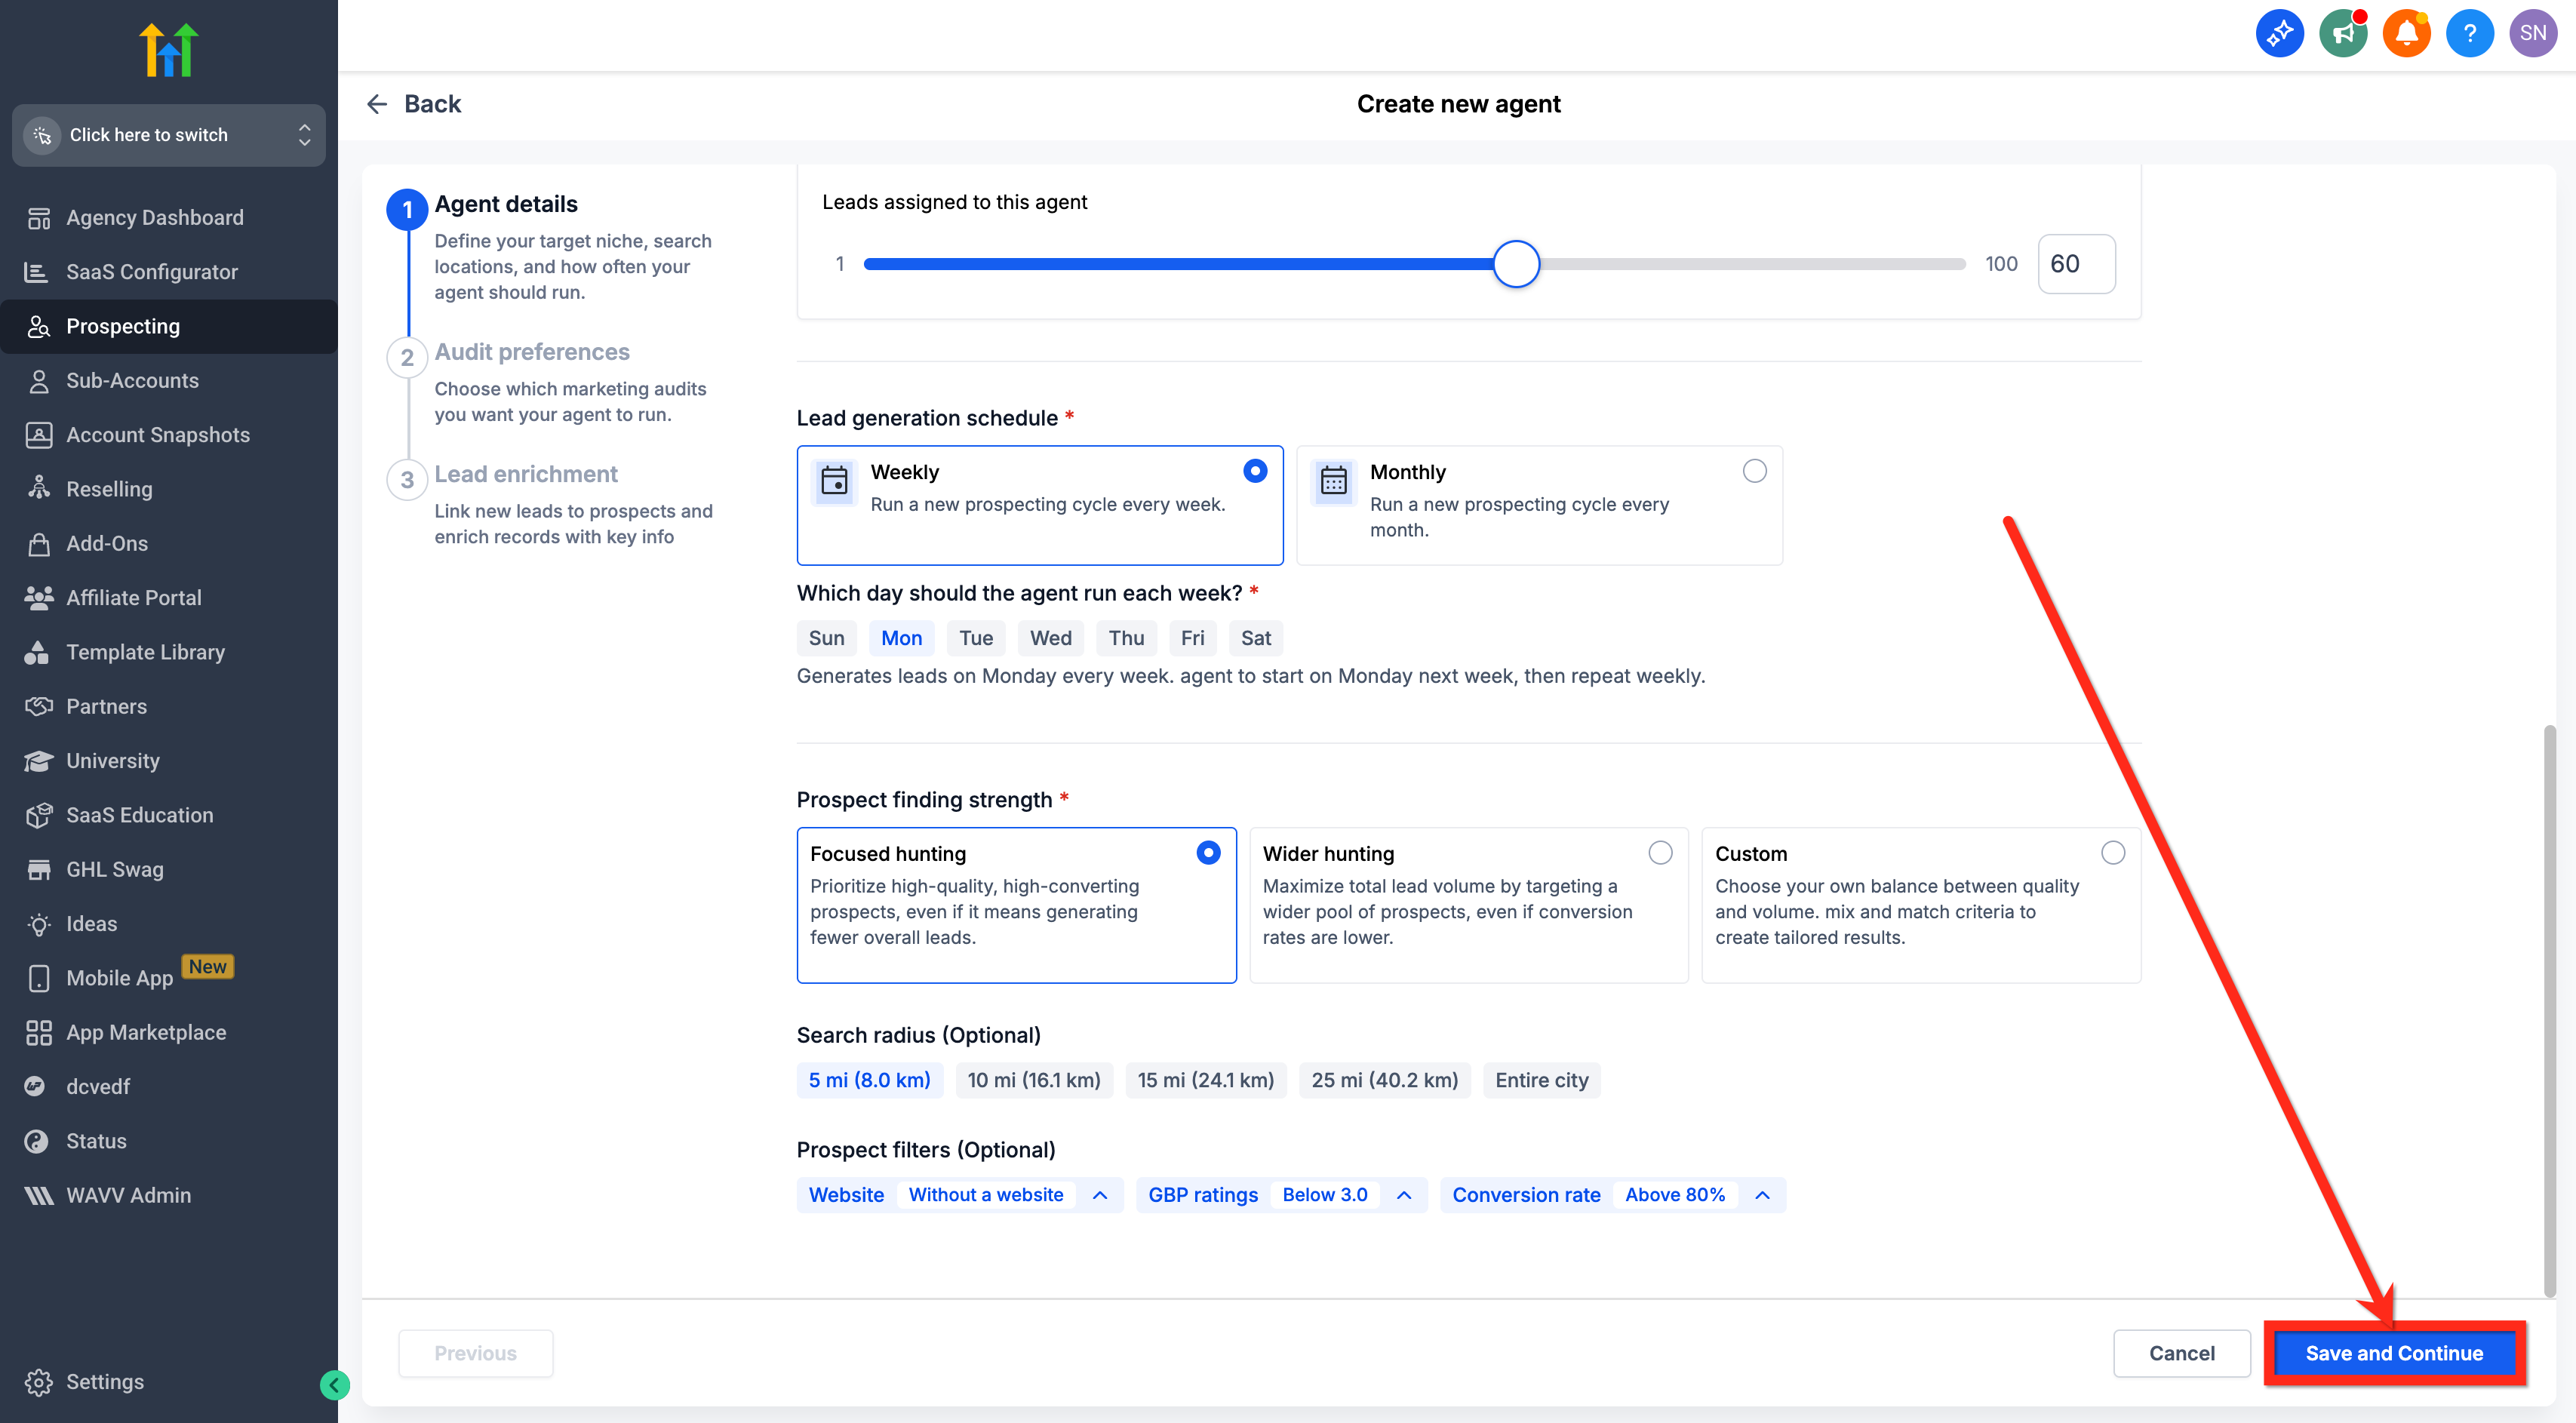Open the Click here to switch selector

pos(169,135)
